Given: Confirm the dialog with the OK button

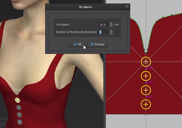Looking at the screenshot, I should [x=77, y=44].
